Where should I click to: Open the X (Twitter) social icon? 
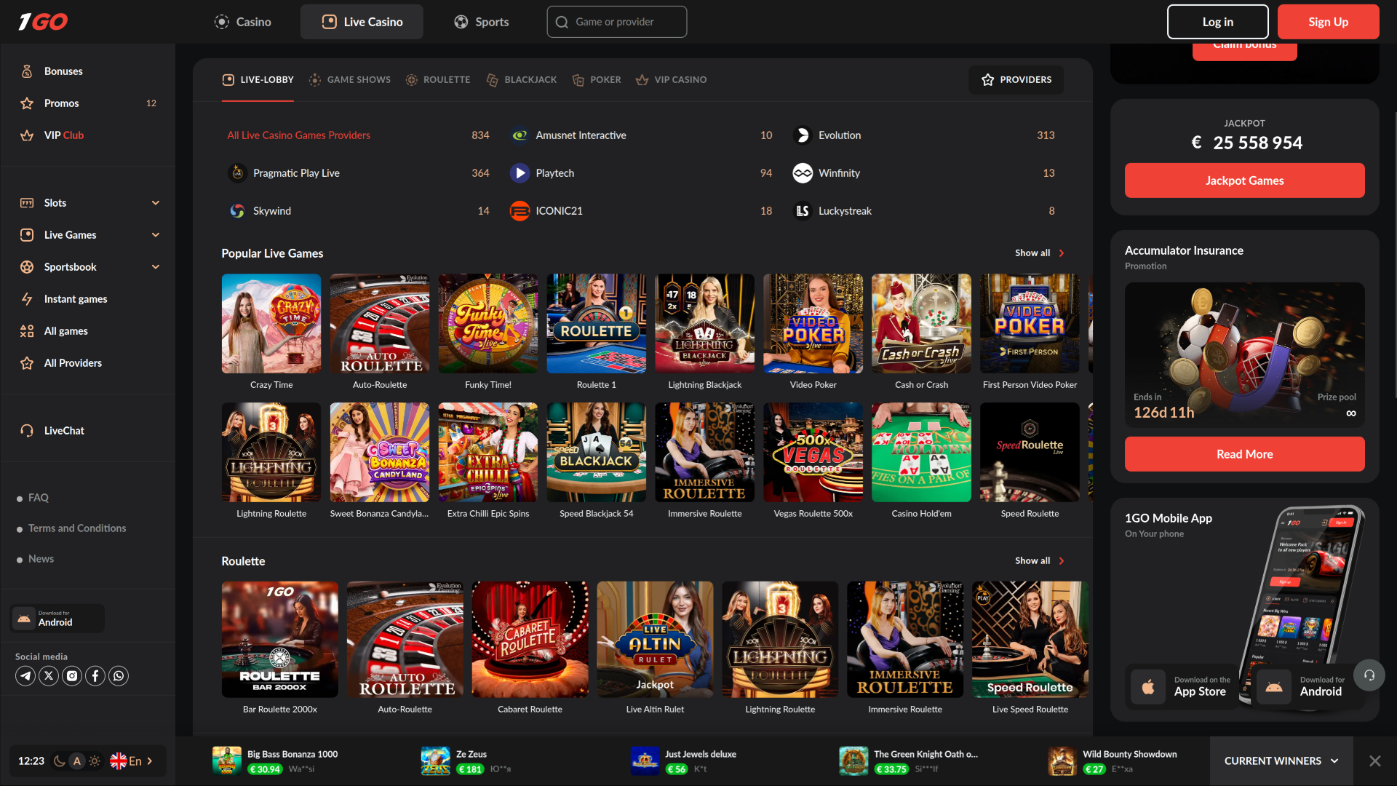[49, 675]
